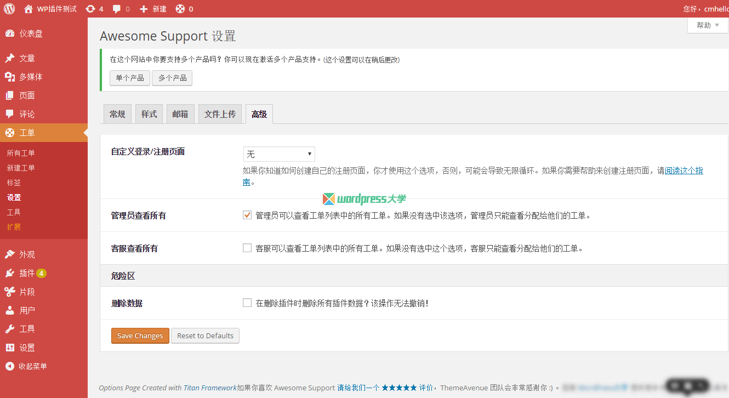Open comments bubble in admin bar
The height and width of the screenshot is (398, 729).
(x=117, y=9)
